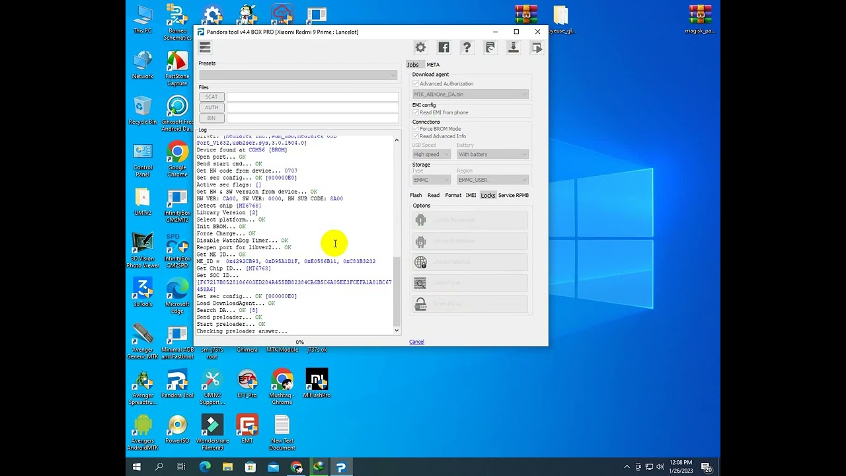Click the BIN file button
Screen dimensions: 846x476
coord(211,118)
